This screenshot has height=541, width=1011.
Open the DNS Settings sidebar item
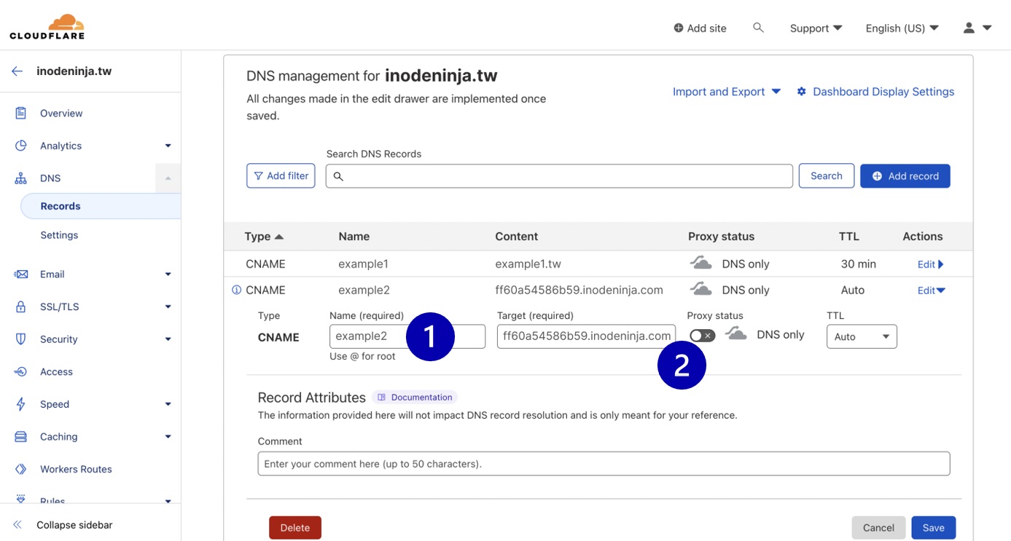pyautogui.click(x=59, y=235)
